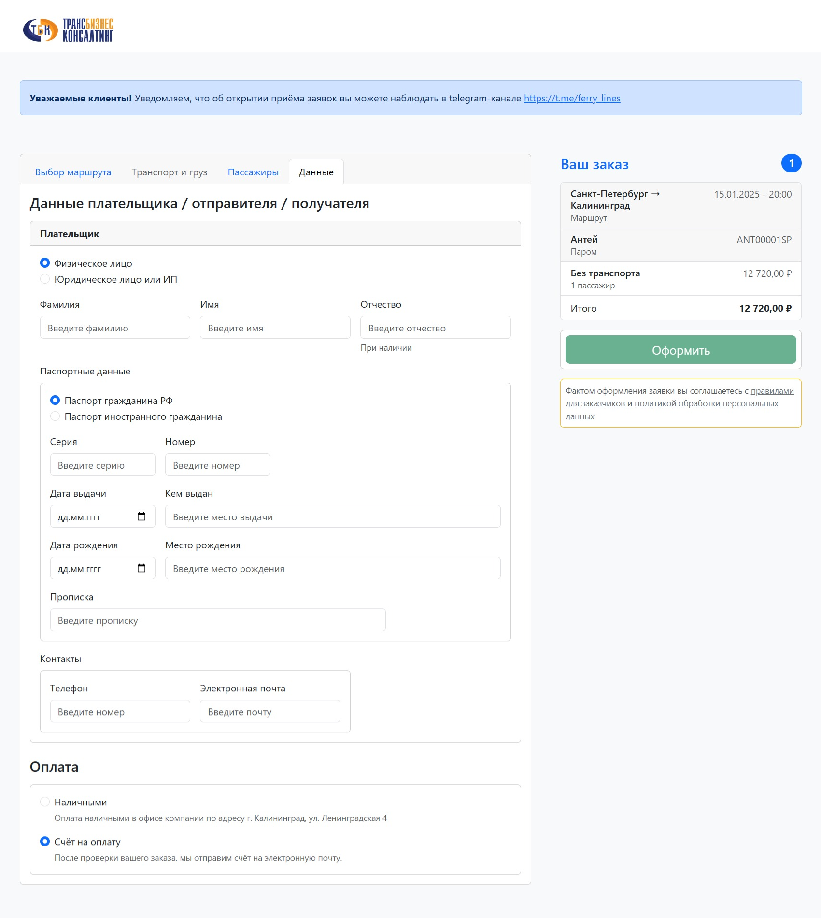Click the Оформить button

coord(680,350)
